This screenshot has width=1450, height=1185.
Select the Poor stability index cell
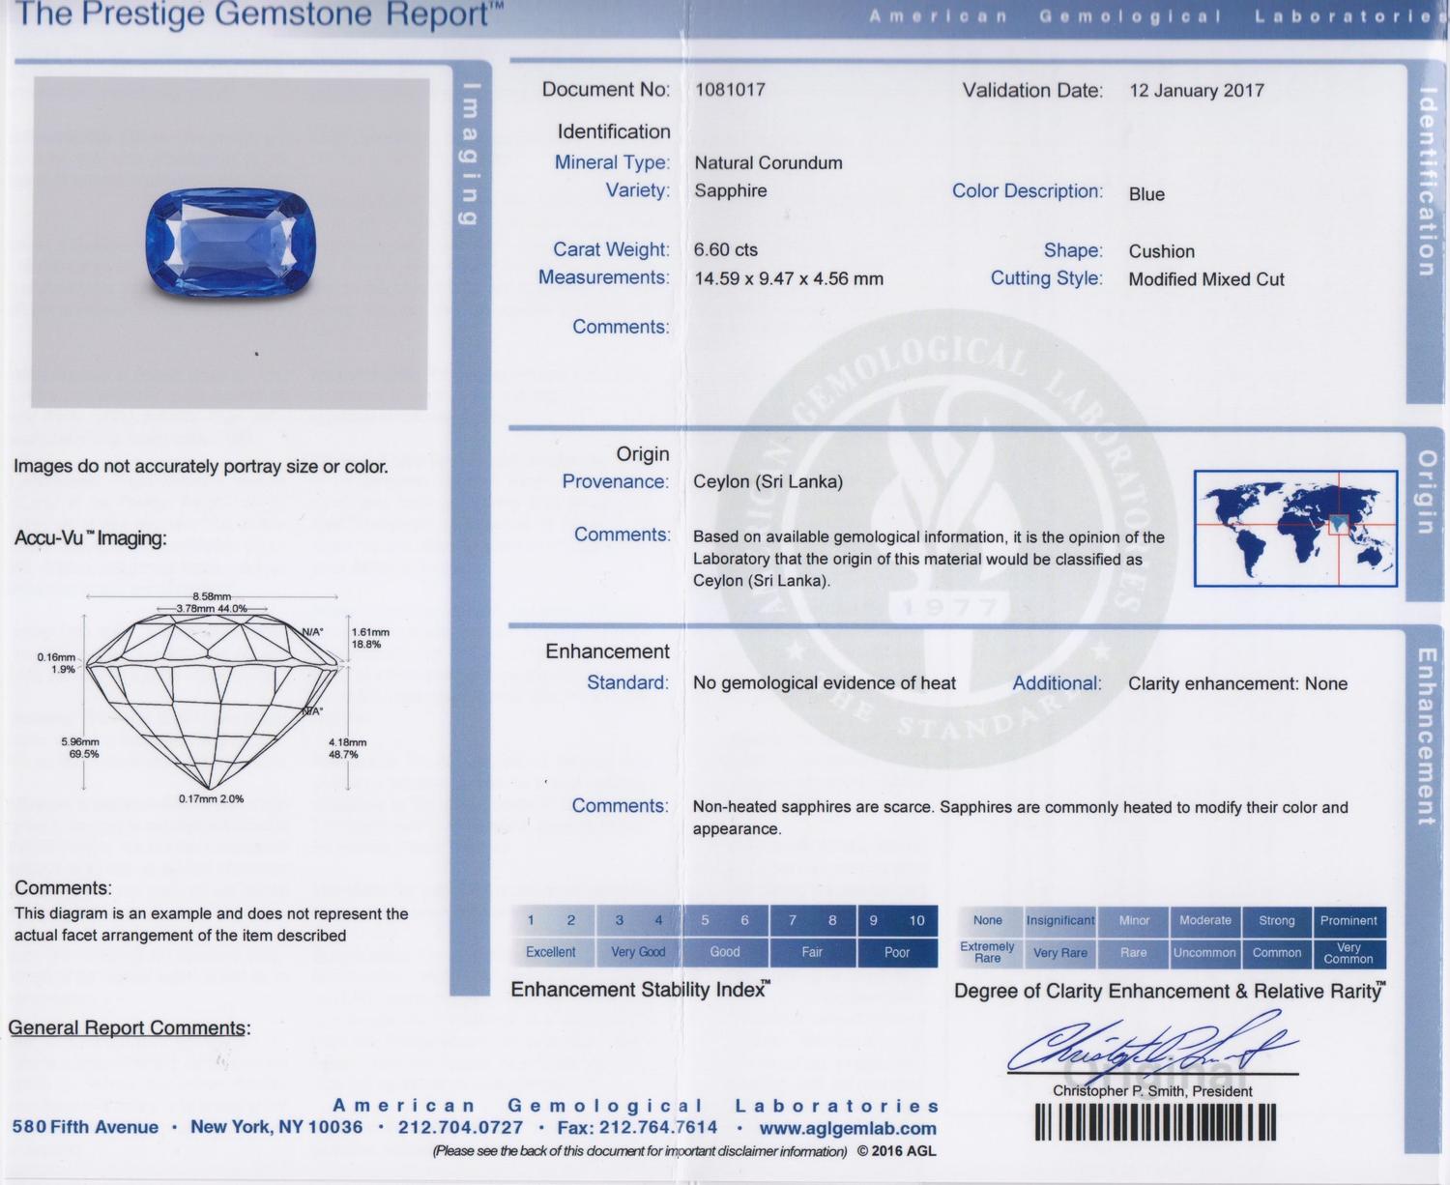tap(897, 952)
